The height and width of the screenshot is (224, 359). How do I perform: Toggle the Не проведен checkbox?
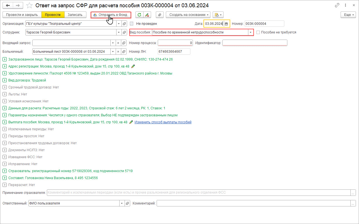pos(132,24)
